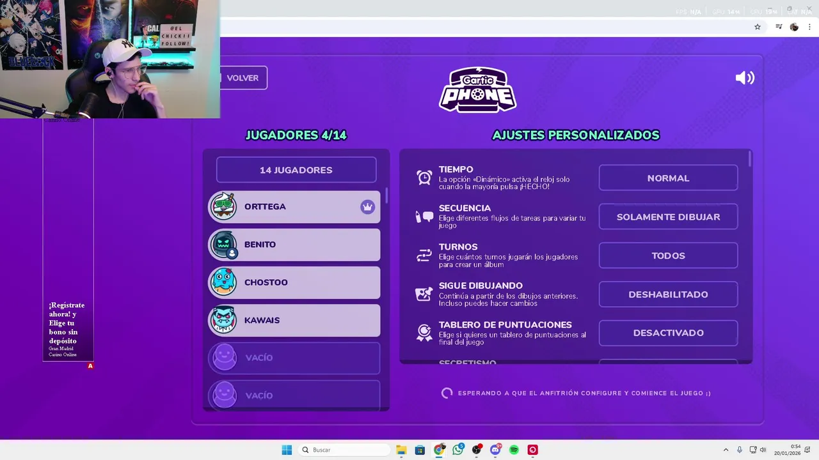Click the crown host icon beside ORTTEGA
Image resolution: width=819 pixels, height=460 pixels.
point(367,207)
